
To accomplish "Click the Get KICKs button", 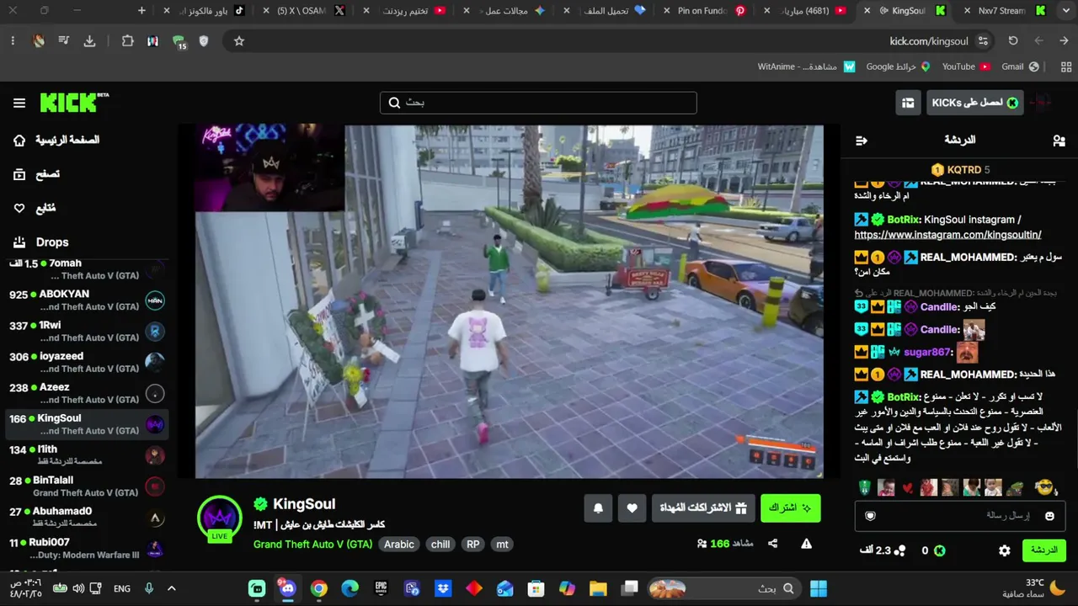I will click(x=975, y=103).
